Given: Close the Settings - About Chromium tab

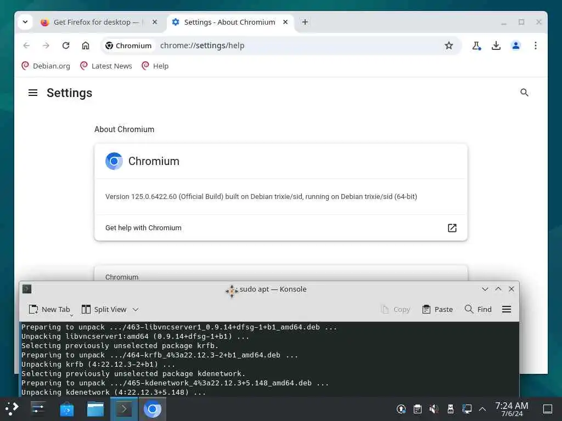Looking at the screenshot, I should (x=285, y=22).
